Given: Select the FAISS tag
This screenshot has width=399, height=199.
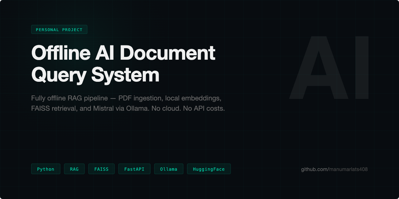Looking at the screenshot, I should [x=101, y=169].
